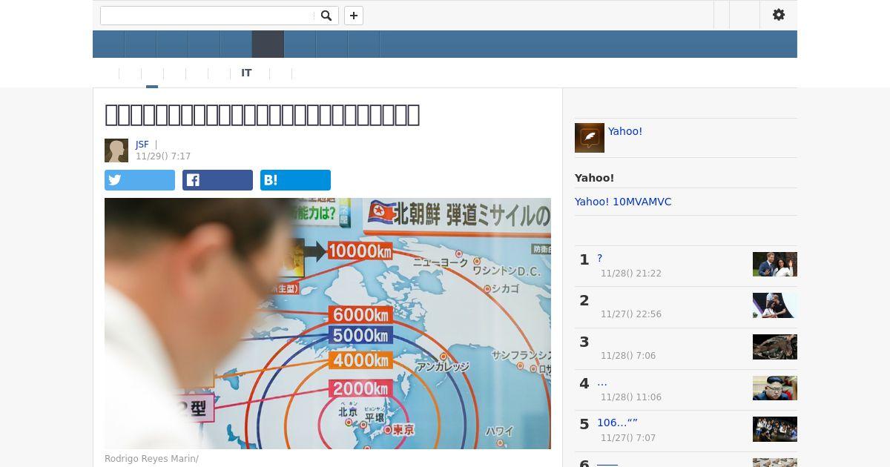Click the author avatar silhouette image

[x=116, y=150]
